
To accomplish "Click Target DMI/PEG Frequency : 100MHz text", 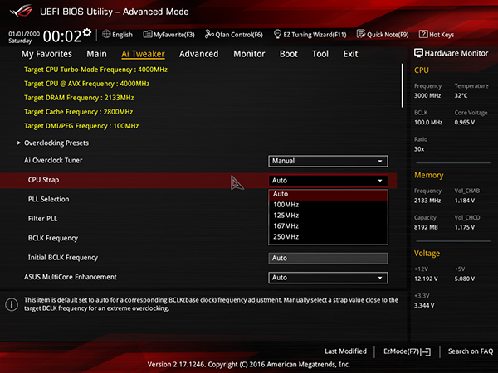I will pos(81,126).
